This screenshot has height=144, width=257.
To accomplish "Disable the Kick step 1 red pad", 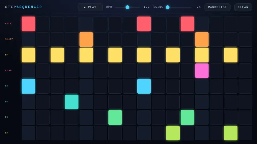I will coord(28,24).
